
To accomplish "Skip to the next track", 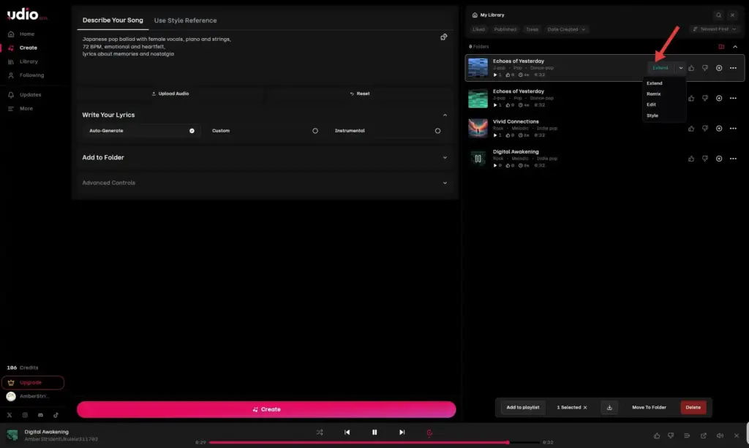I will (402, 432).
